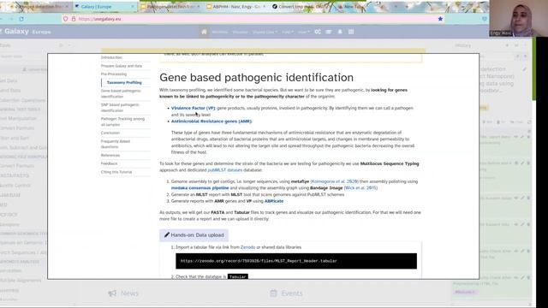
Task: Open Frequently Asked Questions in contents
Action: pyautogui.click(x=116, y=144)
